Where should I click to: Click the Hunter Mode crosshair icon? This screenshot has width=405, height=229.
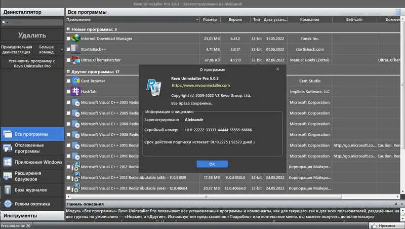tap(8, 204)
